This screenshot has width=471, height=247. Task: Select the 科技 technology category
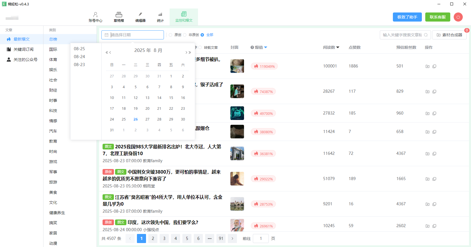pos(53,111)
